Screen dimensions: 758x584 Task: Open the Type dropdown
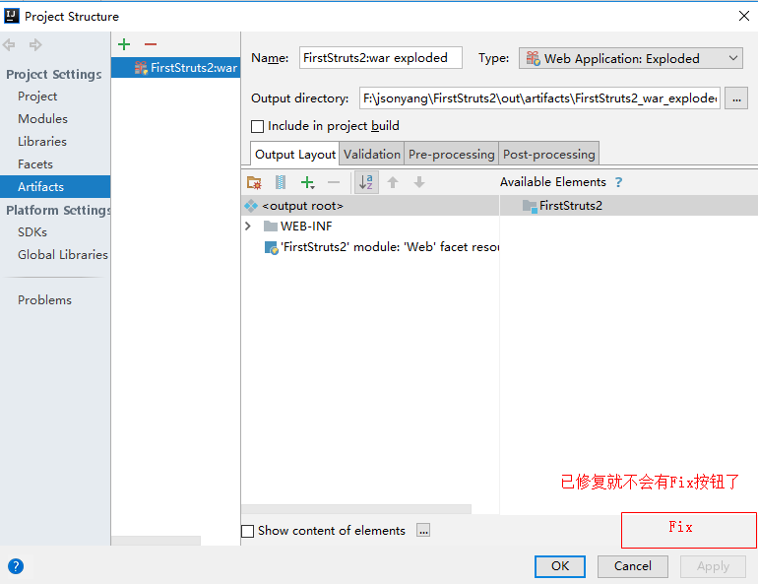tap(631, 58)
